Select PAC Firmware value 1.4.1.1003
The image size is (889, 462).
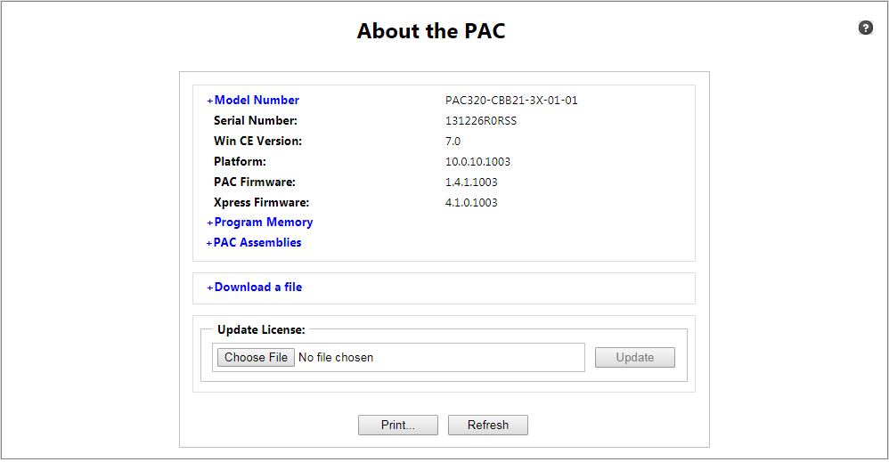471,182
